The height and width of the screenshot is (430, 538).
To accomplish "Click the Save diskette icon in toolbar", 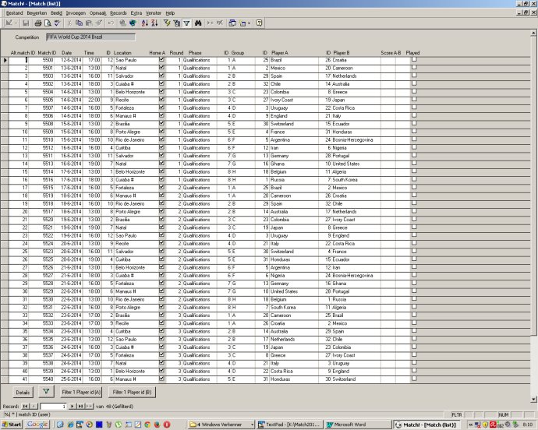I will coord(26,23).
